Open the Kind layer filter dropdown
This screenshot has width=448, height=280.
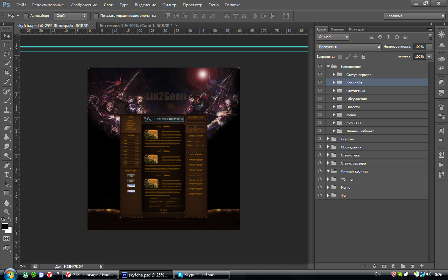click(332, 37)
